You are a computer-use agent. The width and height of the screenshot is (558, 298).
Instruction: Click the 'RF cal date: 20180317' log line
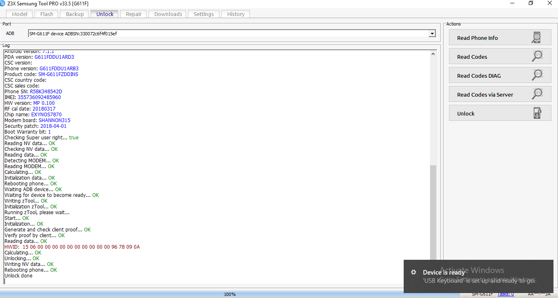tap(30, 109)
